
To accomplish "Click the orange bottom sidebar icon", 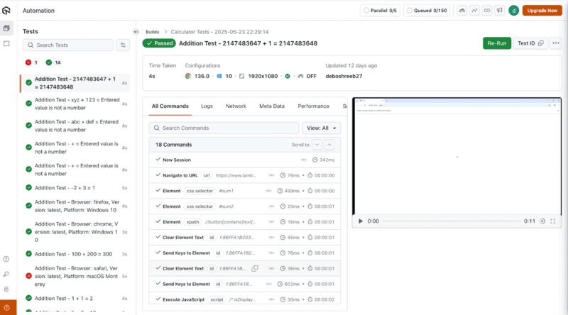I will pos(8,307).
